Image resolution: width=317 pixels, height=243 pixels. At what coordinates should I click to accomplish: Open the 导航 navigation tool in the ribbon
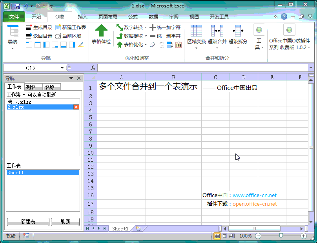pos(13,37)
